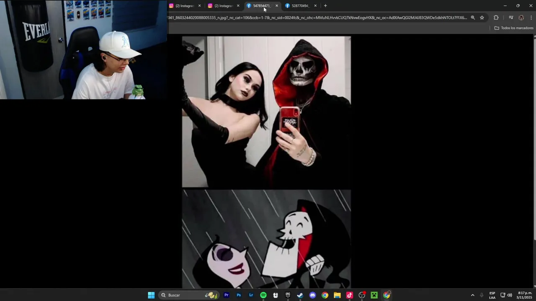536x301 pixels.
Task: Launch Adobe Lightroom from taskbar
Action: tap(251, 295)
